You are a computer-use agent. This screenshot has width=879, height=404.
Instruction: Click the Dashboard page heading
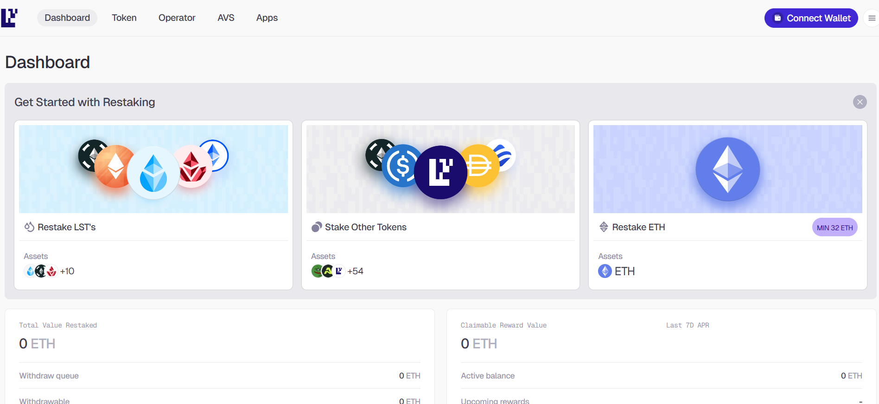[x=47, y=62]
